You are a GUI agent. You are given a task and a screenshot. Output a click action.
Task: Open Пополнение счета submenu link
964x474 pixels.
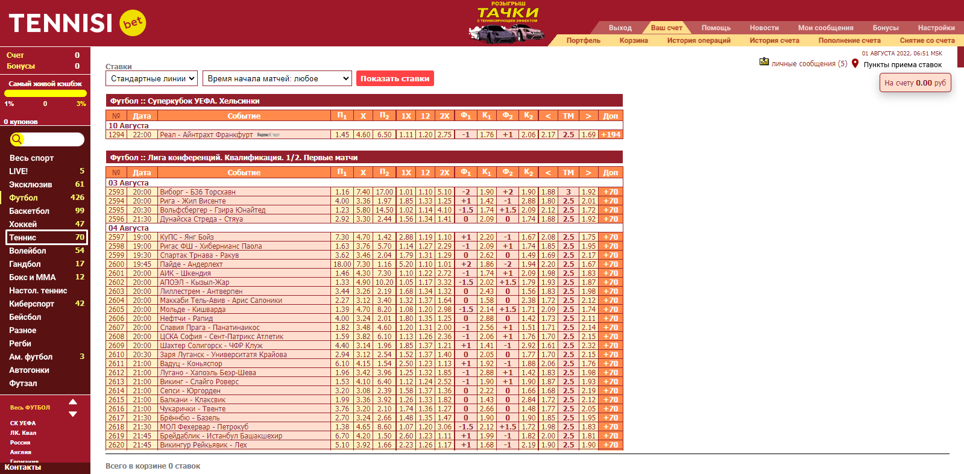pyautogui.click(x=849, y=40)
